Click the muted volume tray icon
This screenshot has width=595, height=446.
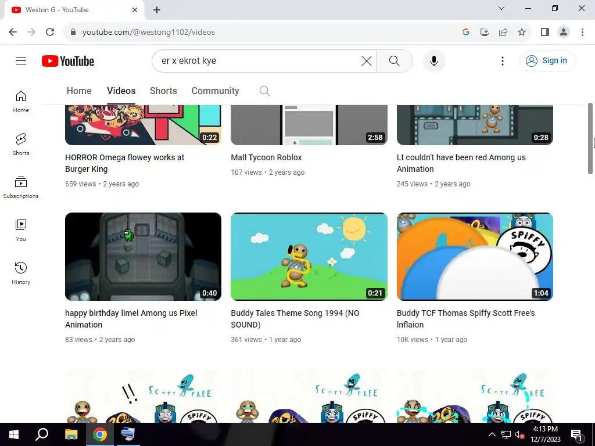(x=520, y=434)
